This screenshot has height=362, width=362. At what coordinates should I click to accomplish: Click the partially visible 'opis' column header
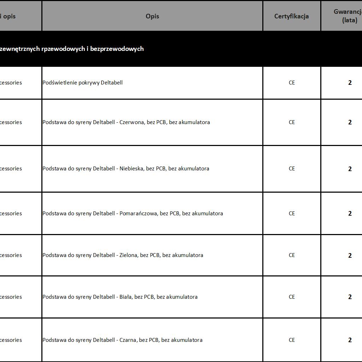pos(21,16)
